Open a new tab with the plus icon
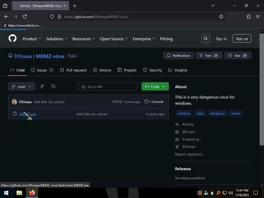The image size is (264, 198). (75, 6)
